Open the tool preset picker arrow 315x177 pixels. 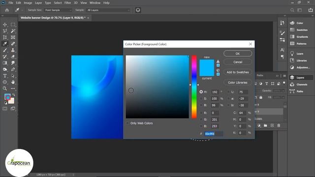tap(22, 10)
